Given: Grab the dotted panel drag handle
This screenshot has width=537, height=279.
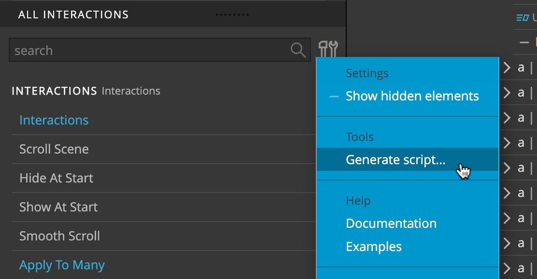Looking at the screenshot, I should tap(232, 14).
